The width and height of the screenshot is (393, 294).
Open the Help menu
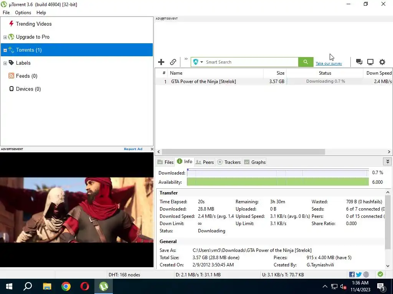[x=41, y=13]
